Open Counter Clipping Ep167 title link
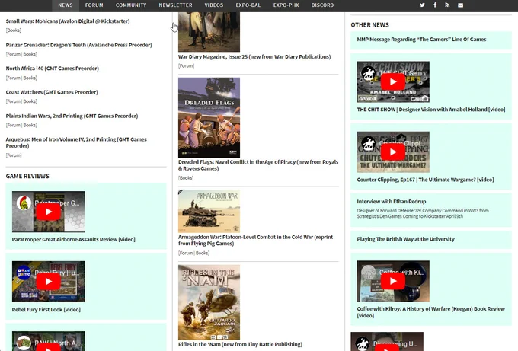The image size is (518, 351). click(426, 180)
